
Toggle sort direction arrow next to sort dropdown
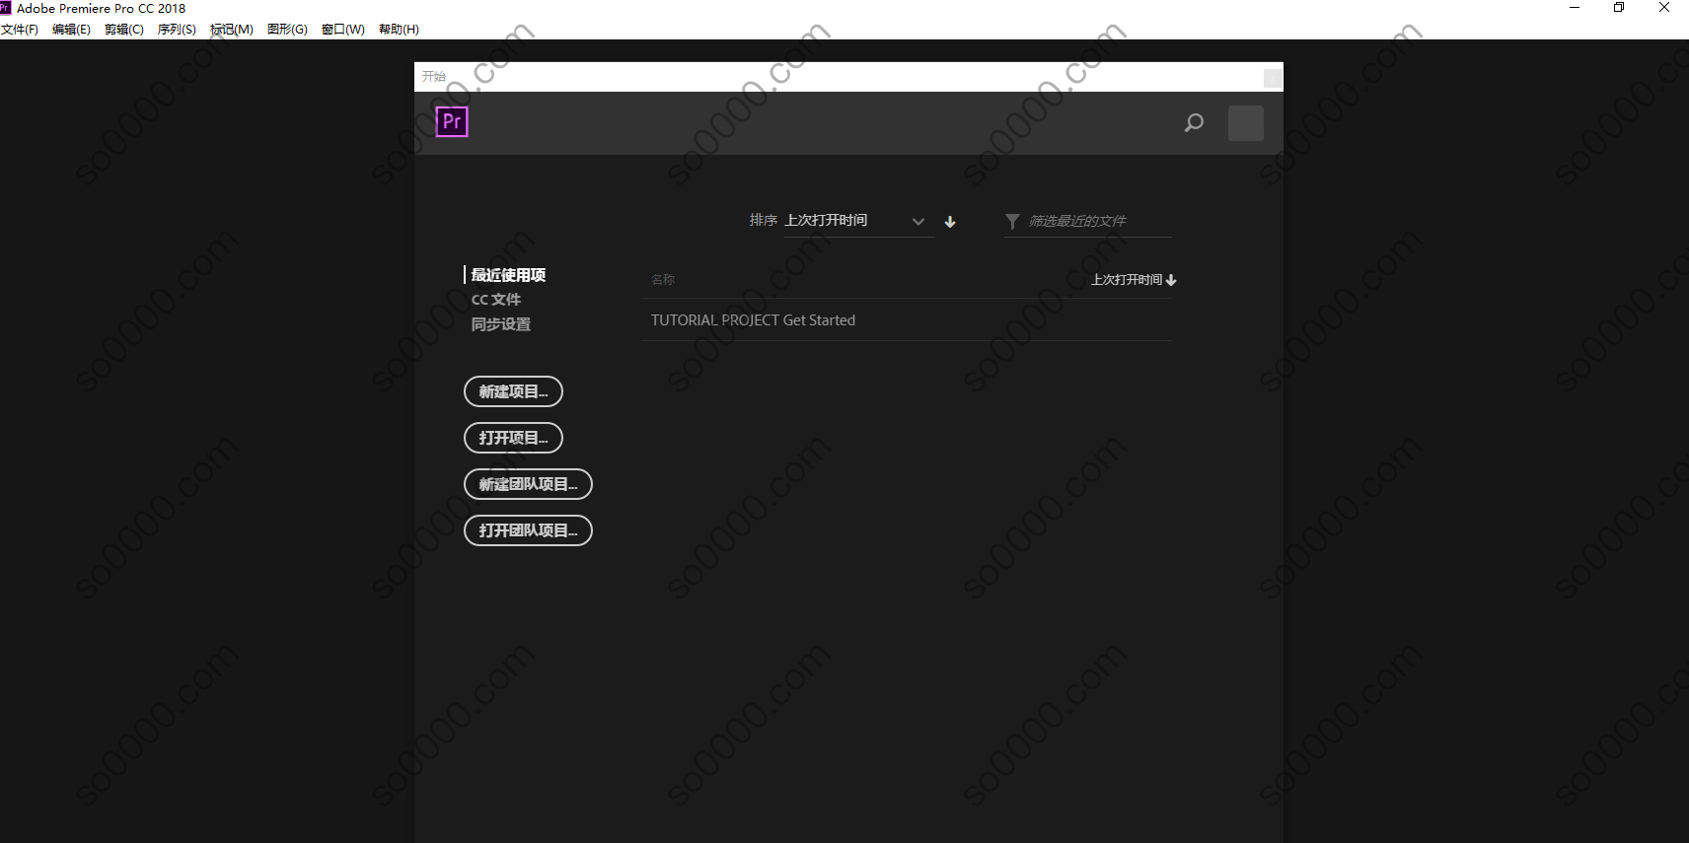(x=950, y=222)
